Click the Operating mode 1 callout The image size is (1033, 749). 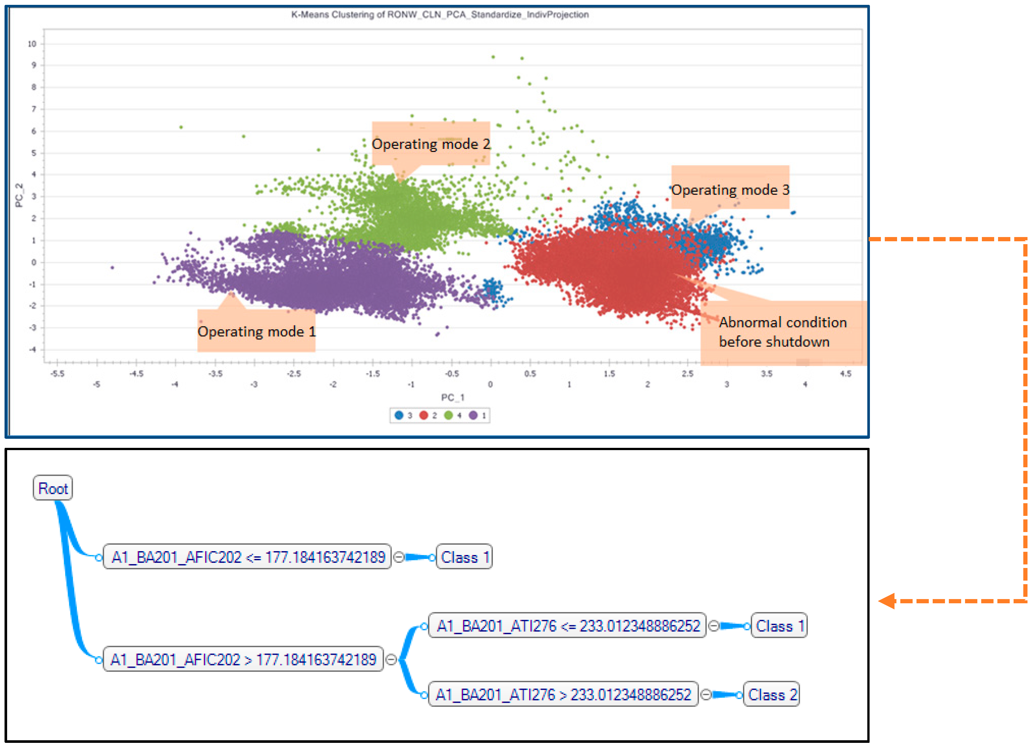click(x=256, y=331)
